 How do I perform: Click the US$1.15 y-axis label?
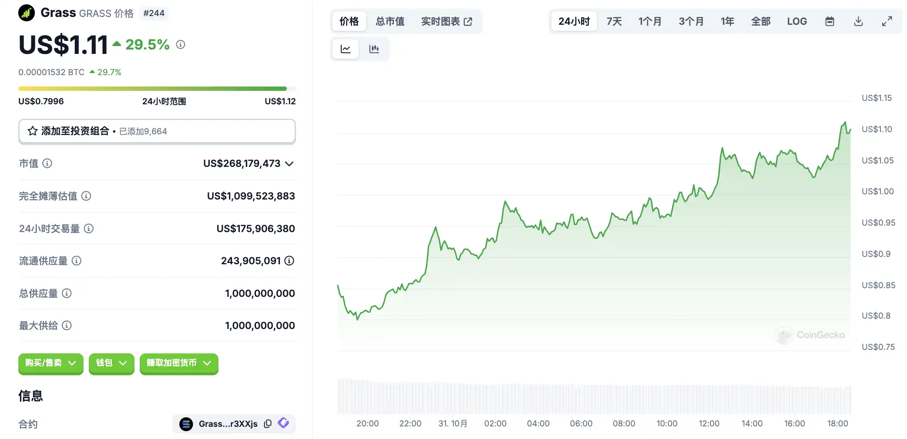pos(877,98)
